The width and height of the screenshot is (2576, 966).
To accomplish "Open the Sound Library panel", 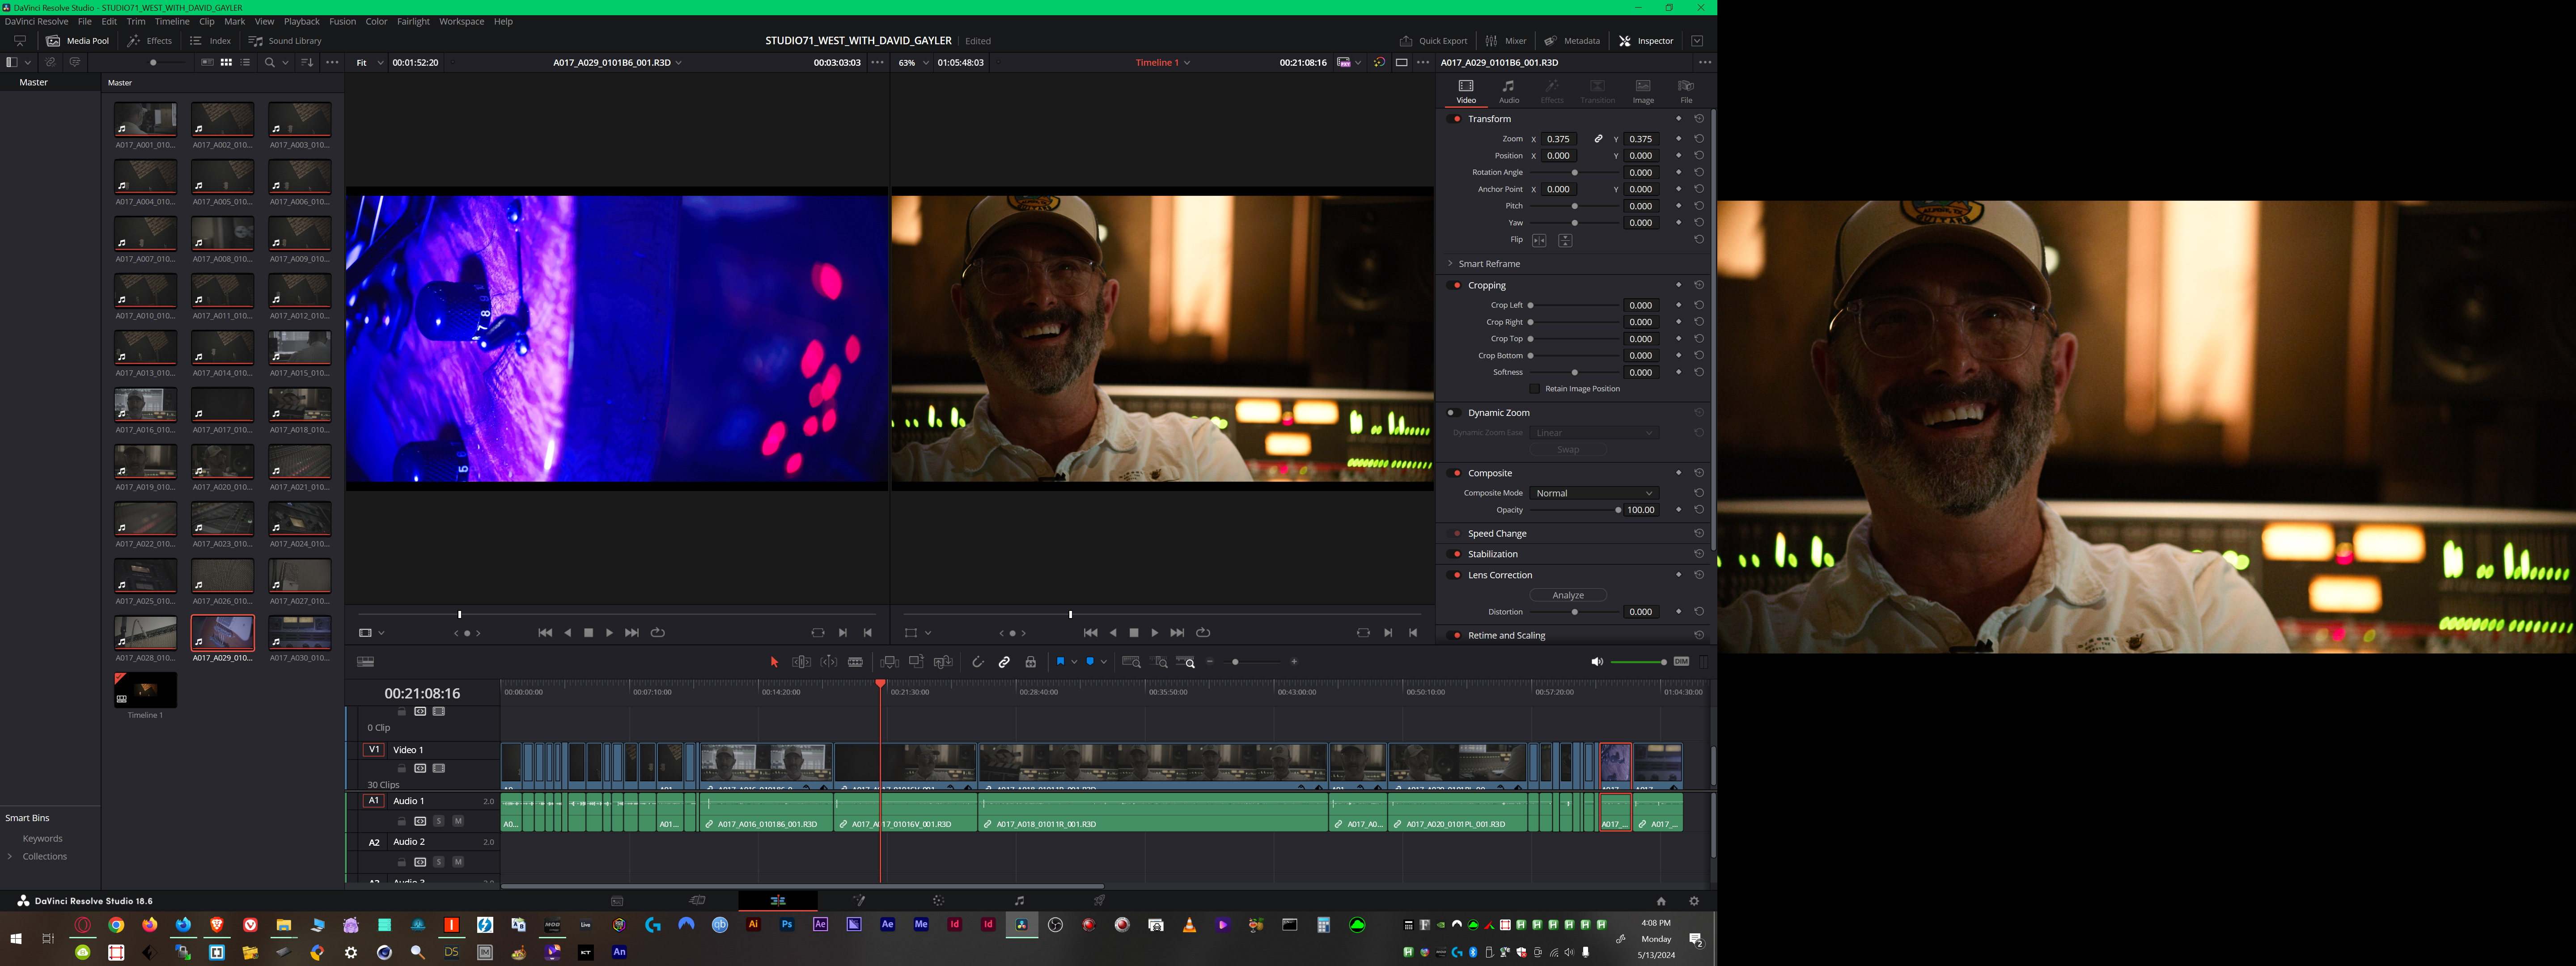I will [285, 41].
